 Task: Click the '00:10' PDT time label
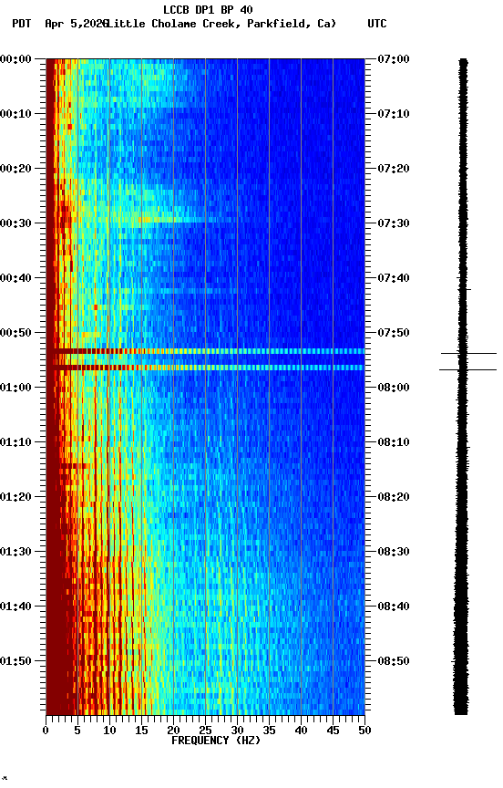tap(15, 114)
